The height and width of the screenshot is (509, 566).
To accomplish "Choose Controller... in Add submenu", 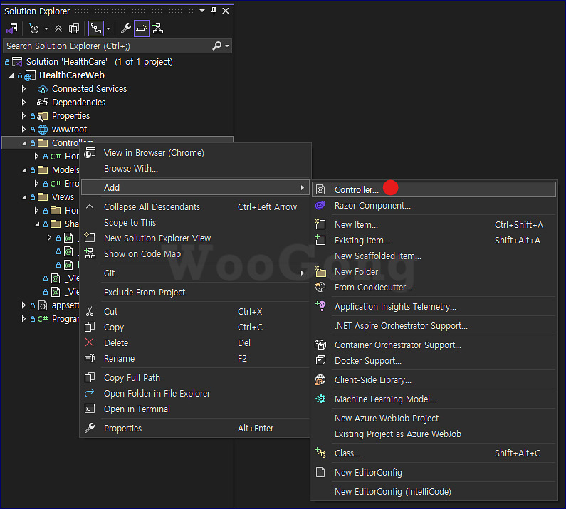I will point(434,189).
